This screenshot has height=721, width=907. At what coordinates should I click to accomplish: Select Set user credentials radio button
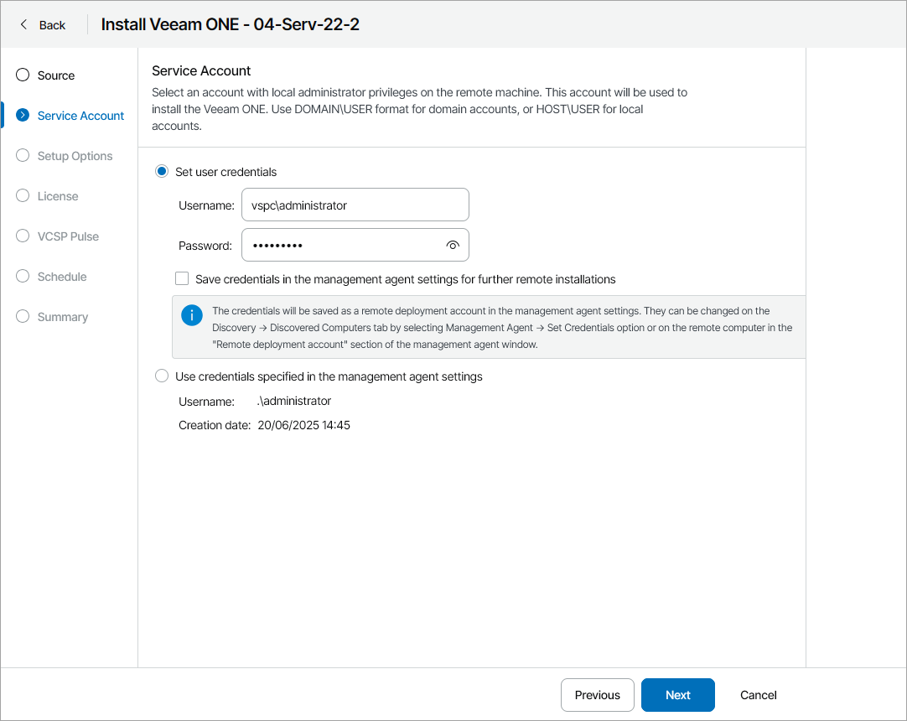coord(162,172)
